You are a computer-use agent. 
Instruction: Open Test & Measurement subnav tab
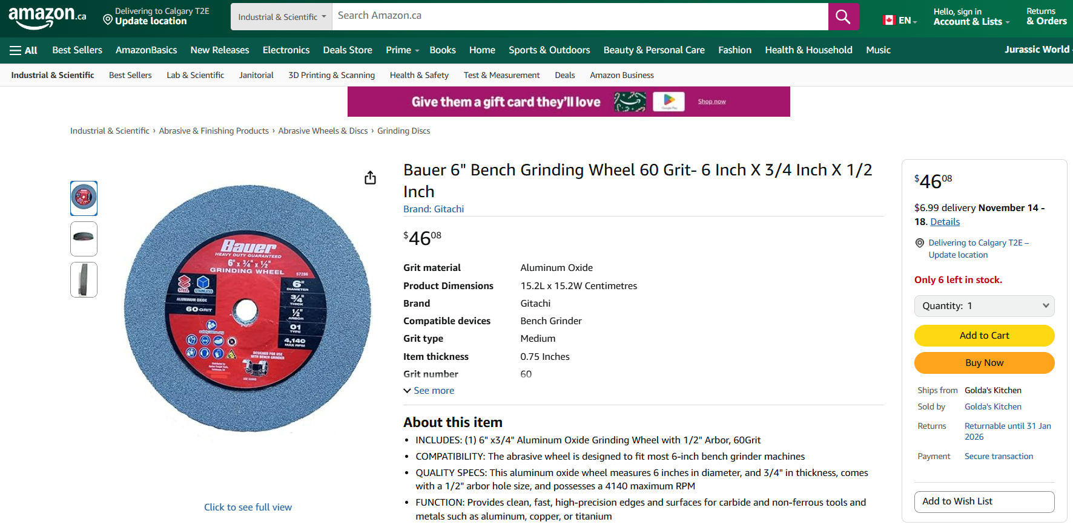(501, 75)
